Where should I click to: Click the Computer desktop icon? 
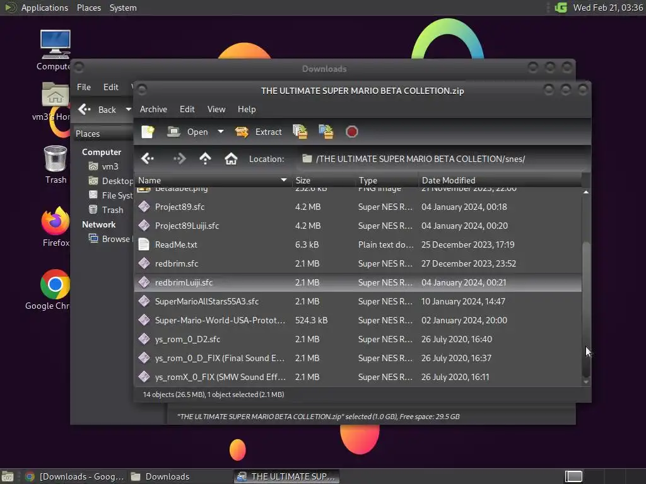pyautogui.click(x=56, y=45)
